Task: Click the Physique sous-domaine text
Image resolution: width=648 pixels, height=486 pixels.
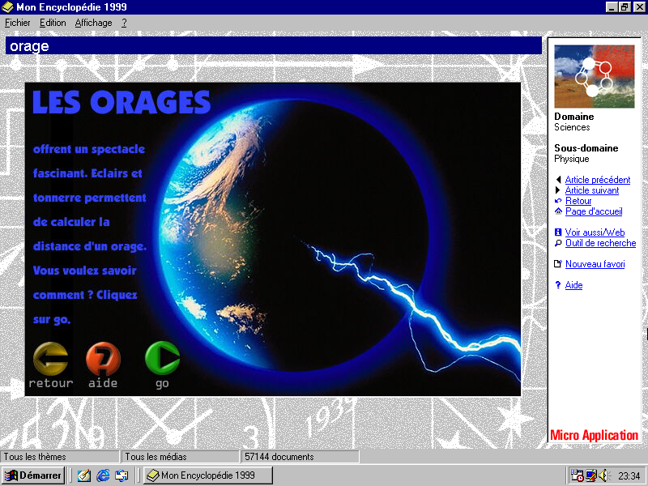Action: [x=572, y=159]
